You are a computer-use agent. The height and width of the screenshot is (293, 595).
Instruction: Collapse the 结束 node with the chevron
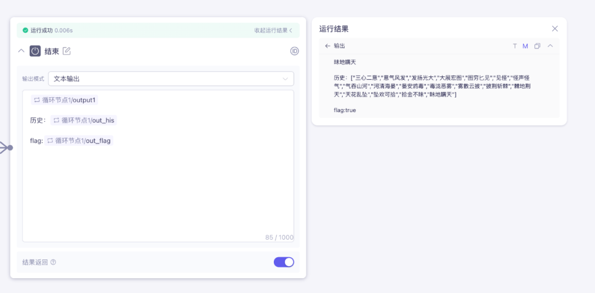(x=21, y=51)
